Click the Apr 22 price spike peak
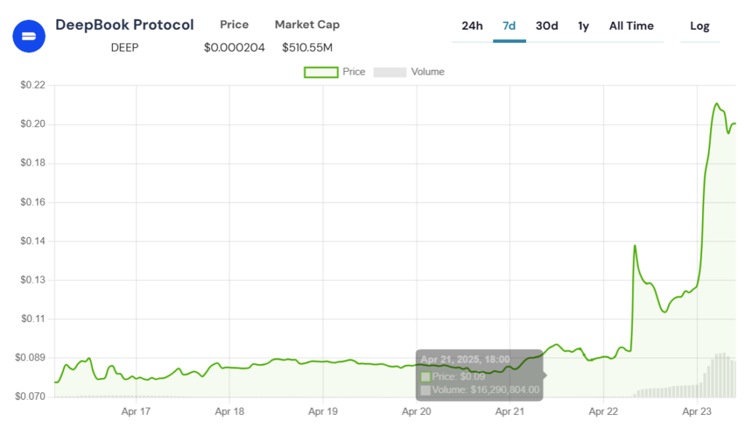The height and width of the screenshot is (428, 745). (x=634, y=246)
